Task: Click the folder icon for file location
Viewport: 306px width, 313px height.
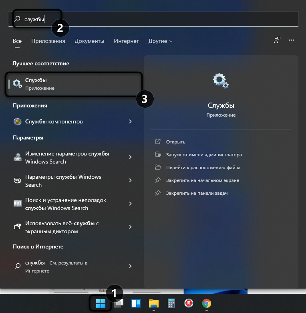Action: [158, 167]
